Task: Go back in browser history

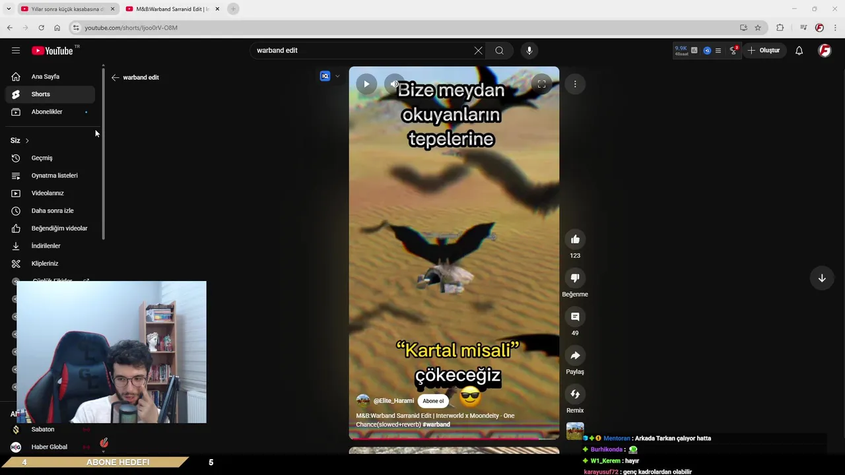Action: pos(10,28)
